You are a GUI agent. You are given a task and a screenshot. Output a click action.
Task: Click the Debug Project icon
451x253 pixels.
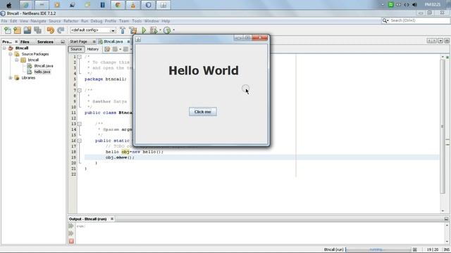click(x=154, y=30)
